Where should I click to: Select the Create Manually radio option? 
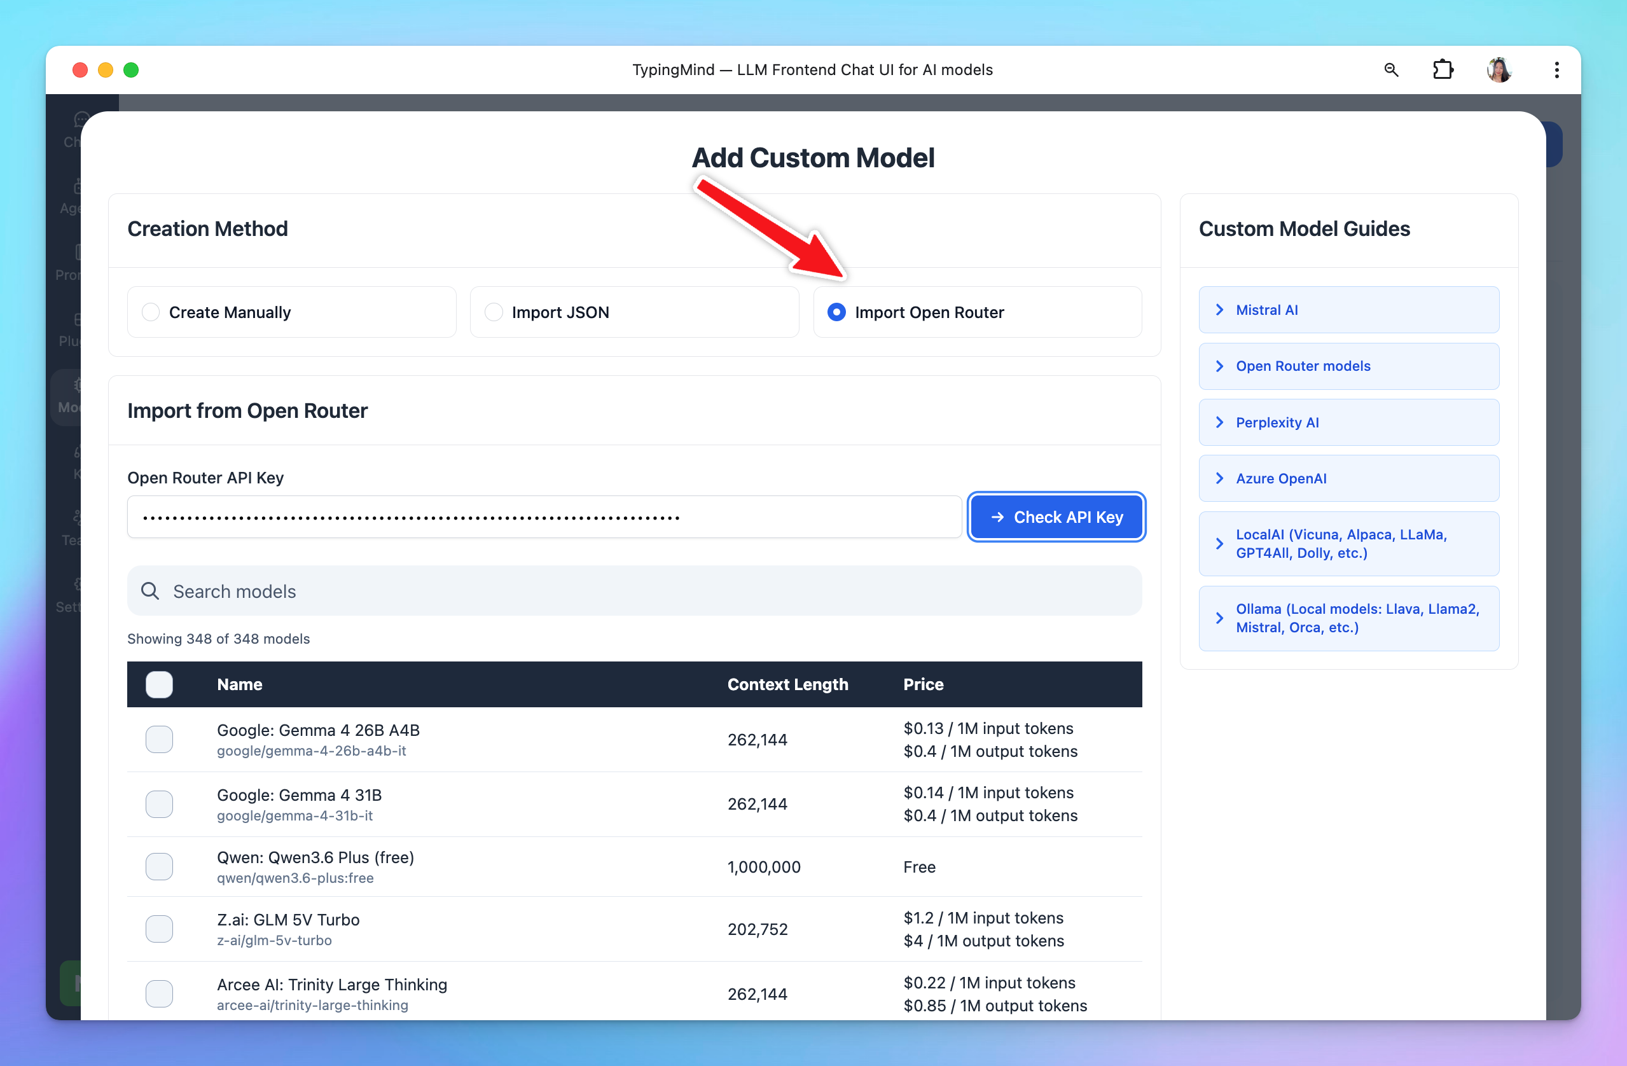[x=150, y=312]
